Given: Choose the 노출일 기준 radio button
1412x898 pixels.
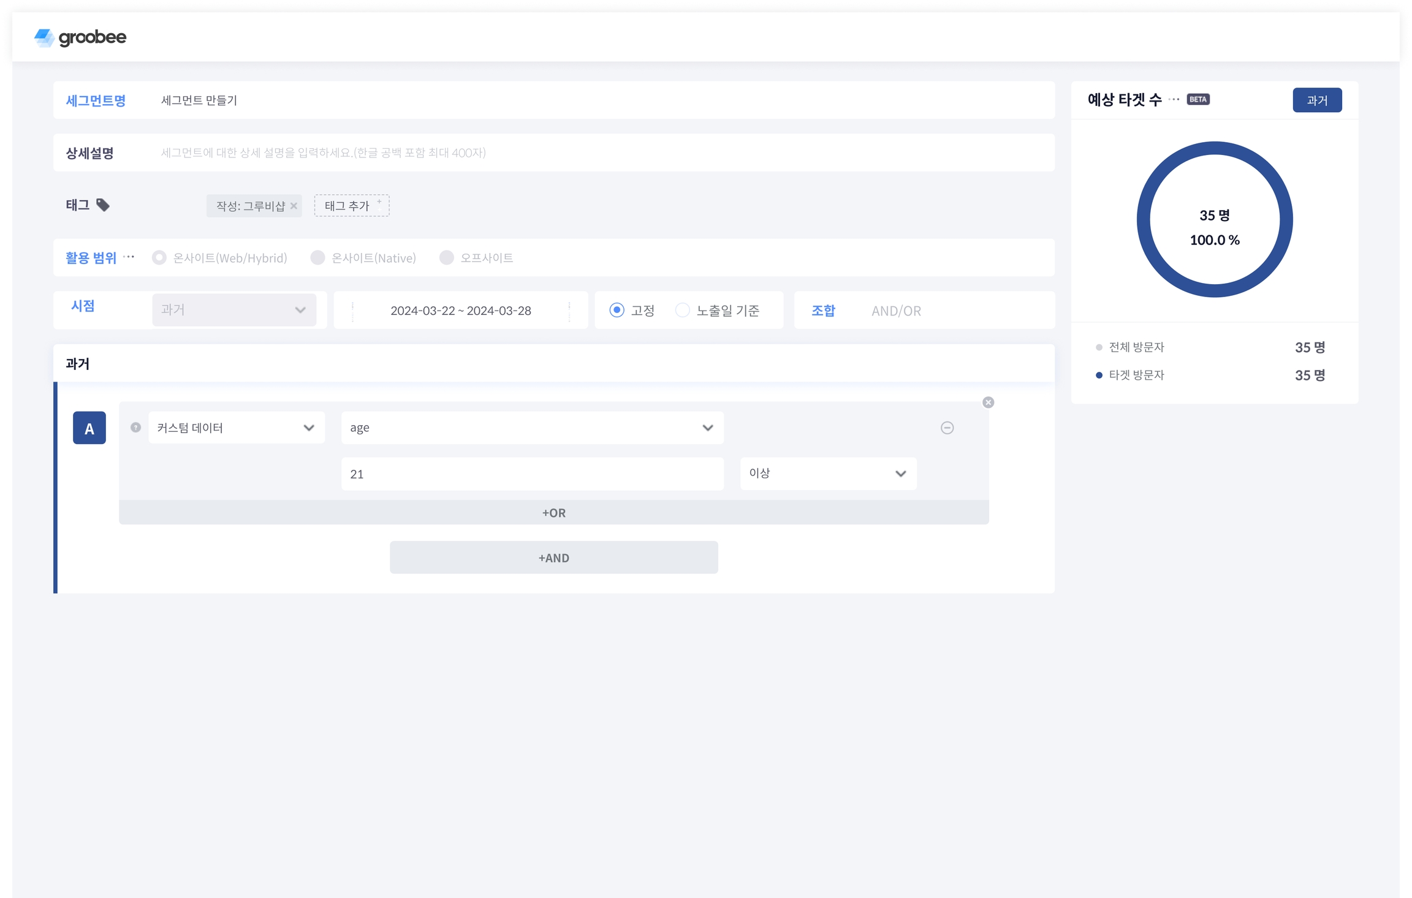Looking at the screenshot, I should click(x=682, y=311).
